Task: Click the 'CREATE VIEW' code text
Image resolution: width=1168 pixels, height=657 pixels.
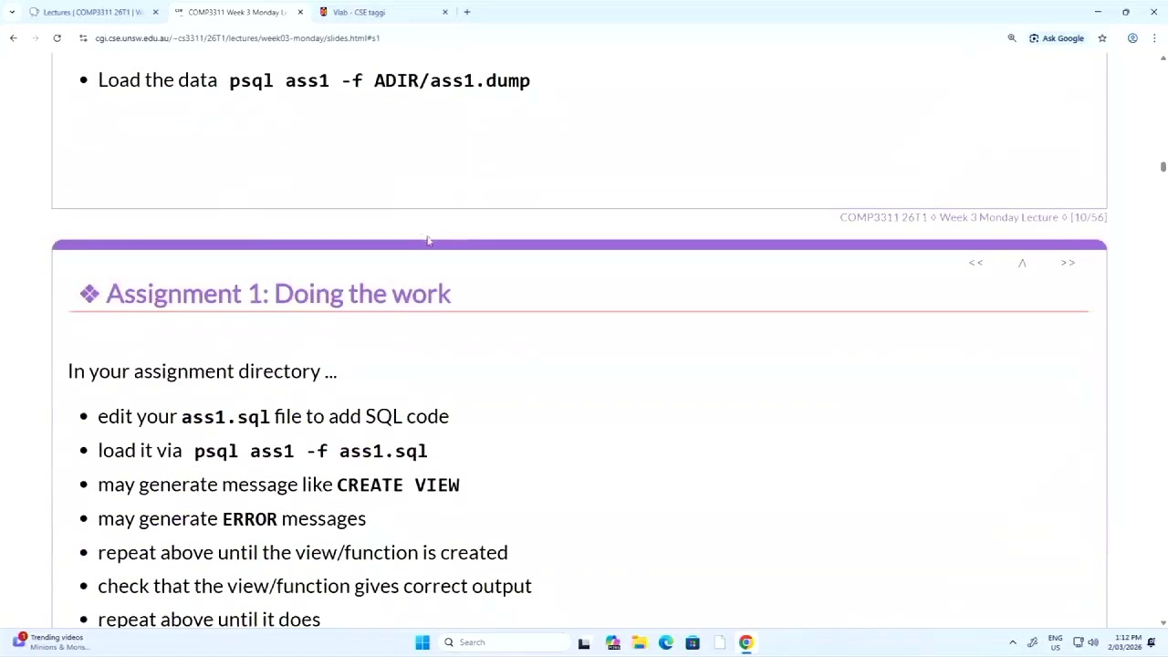Action: tap(398, 485)
